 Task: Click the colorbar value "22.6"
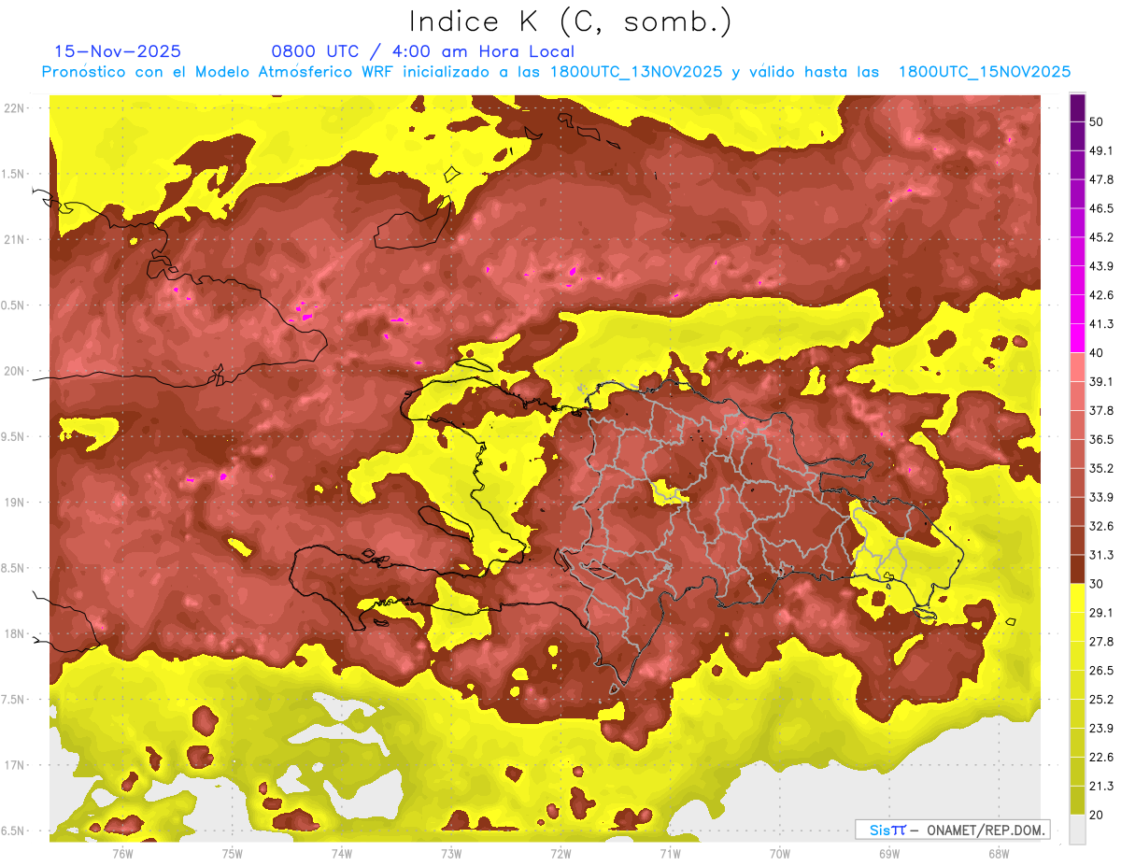(x=1100, y=758)
